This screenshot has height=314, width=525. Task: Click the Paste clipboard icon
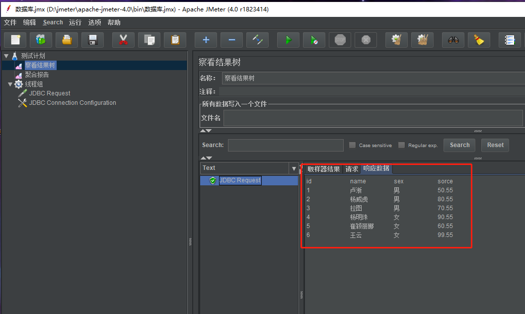click(175, 40)
